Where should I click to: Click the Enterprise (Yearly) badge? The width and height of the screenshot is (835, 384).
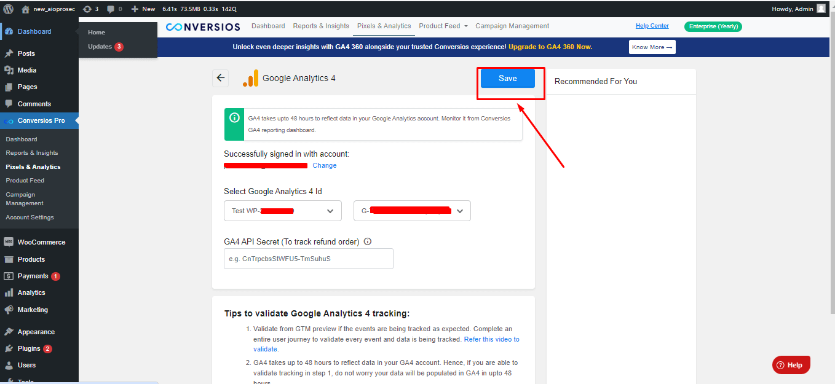click(713, 26)
